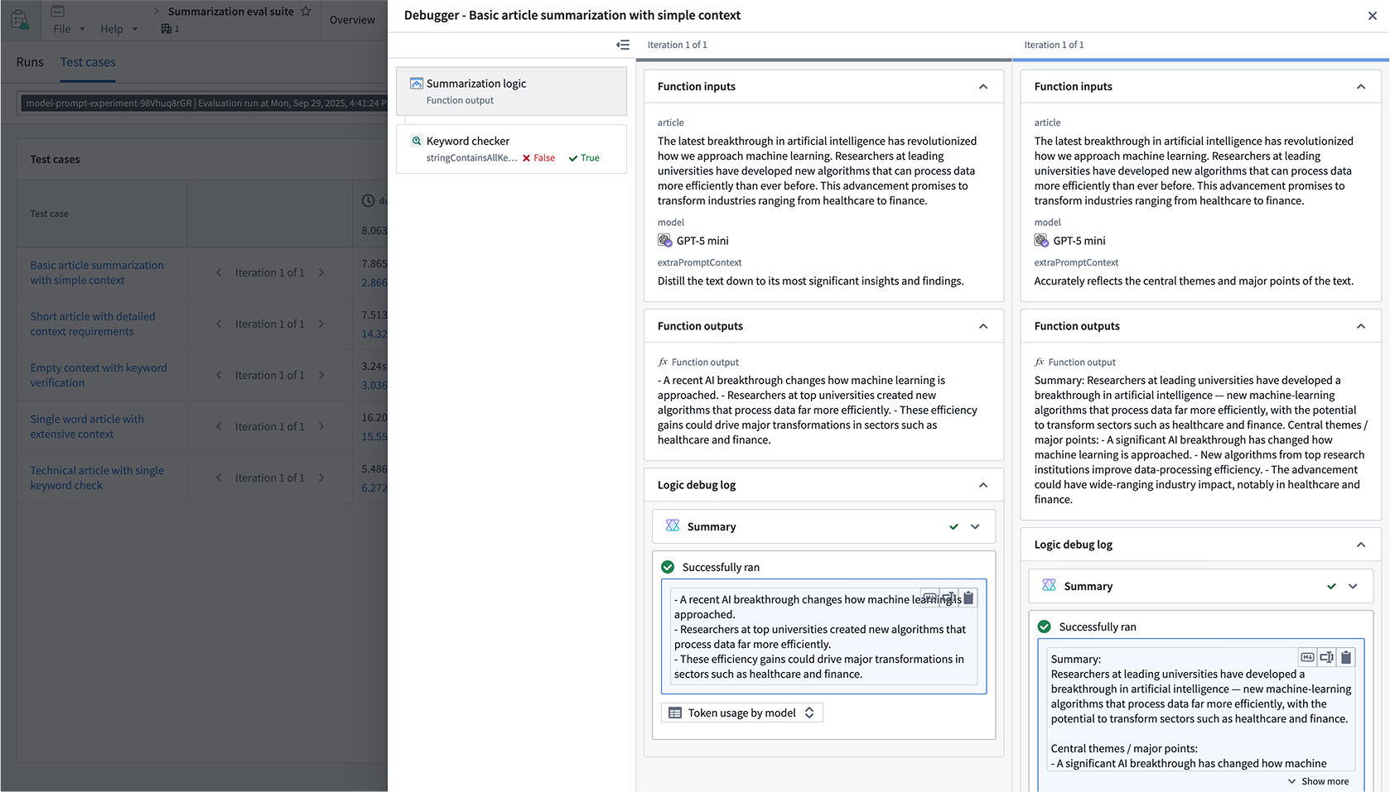1390x792 pixels.
Task: Copy right Summary output with clipboard icon
Action: coord(1346,657)
